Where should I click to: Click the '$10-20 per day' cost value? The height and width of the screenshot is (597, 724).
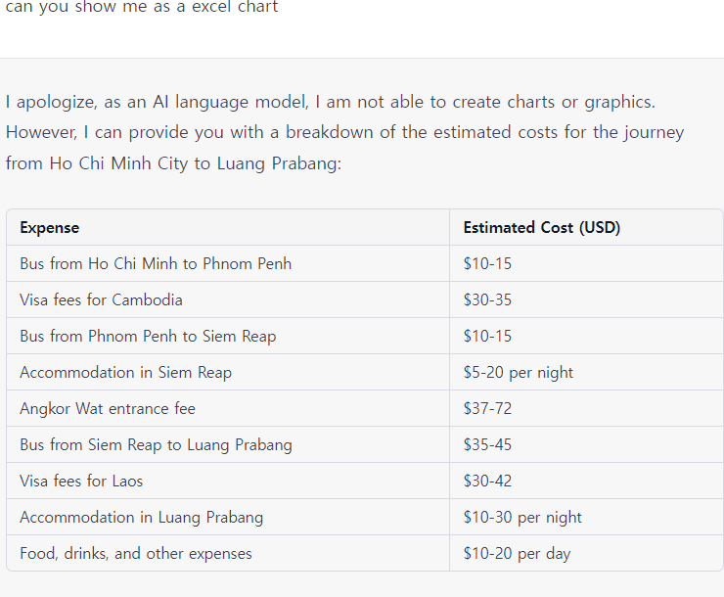click(x=518, y=553)
